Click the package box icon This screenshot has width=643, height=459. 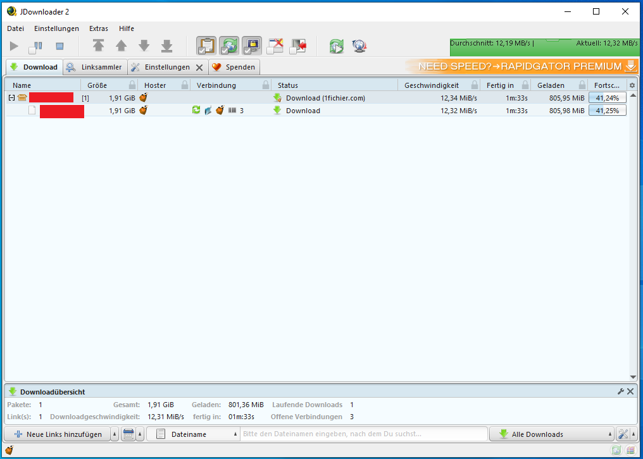tap(22, 98)
